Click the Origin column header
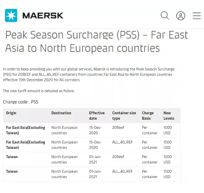This screenshot has width=204, height=193. 11,113
